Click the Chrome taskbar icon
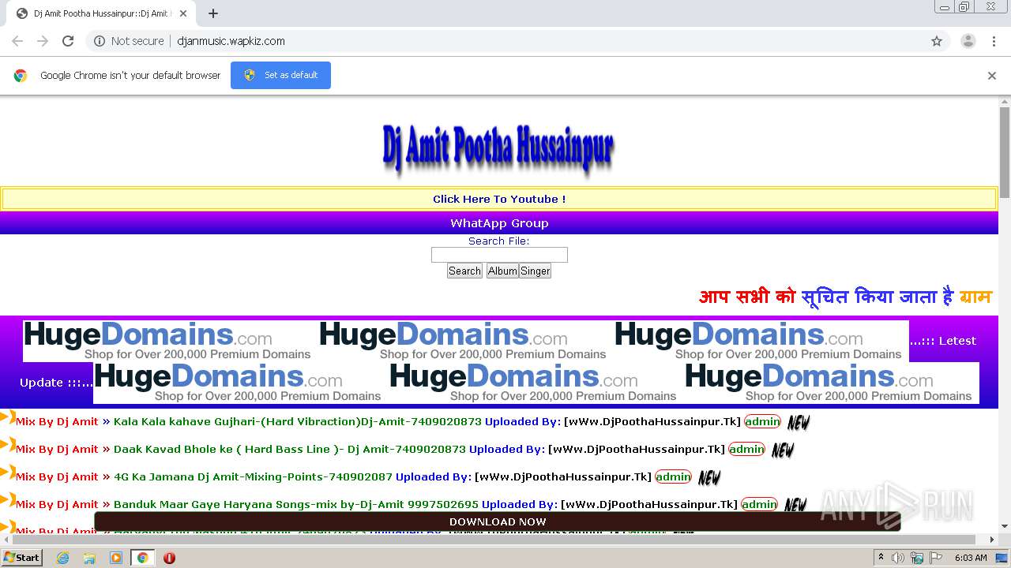 (142, 558)
